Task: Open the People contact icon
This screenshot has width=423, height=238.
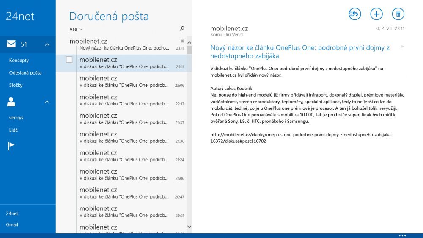Action: click(x=11, y=102)
